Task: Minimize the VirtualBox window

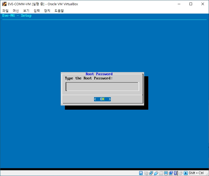Action: (179, 4)
